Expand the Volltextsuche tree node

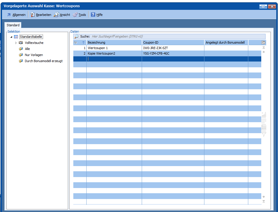pyautogui.click(x=16, y=43)
